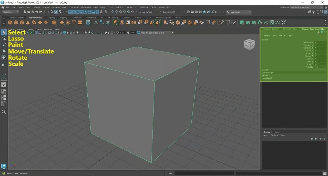The image size is (328, 176).
Task: Select the Lasso tool in the toolbox
Action: (x=4, y=38)
